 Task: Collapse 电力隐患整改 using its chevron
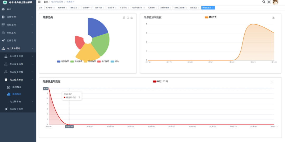pyautogui.click(x=32, y=80)
